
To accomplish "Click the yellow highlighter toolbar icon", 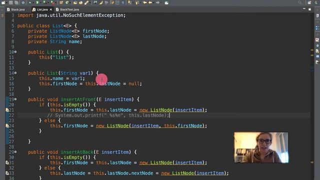I will tap(101, 2).
